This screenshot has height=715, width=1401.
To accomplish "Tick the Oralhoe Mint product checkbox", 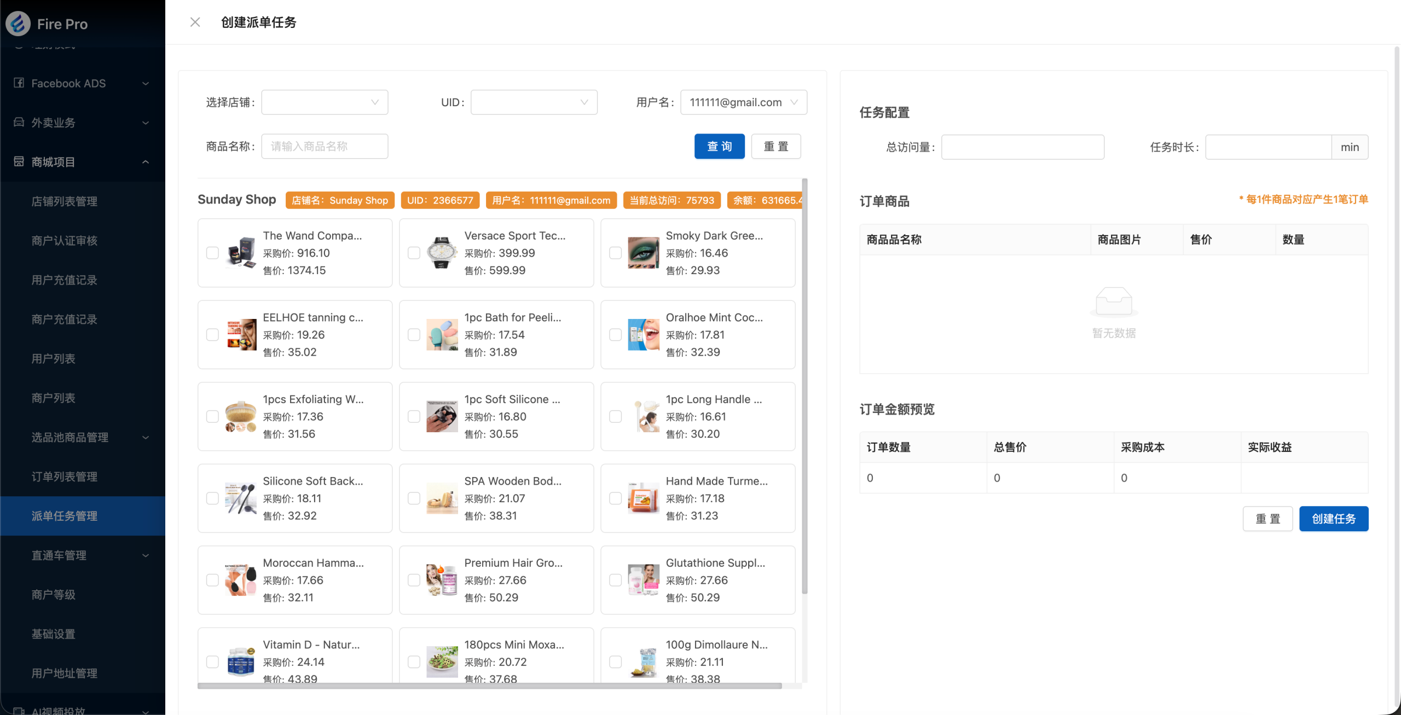I will (x=615, y=335).
